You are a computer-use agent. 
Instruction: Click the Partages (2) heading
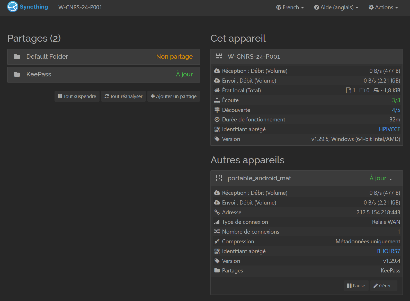(x=34, y=38)
